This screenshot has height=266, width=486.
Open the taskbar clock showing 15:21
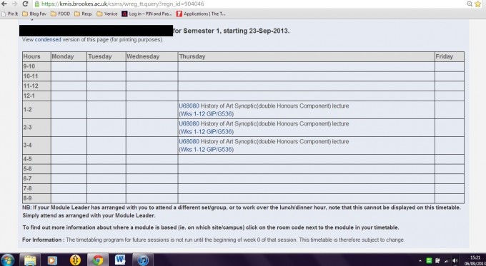pos(475,260)
